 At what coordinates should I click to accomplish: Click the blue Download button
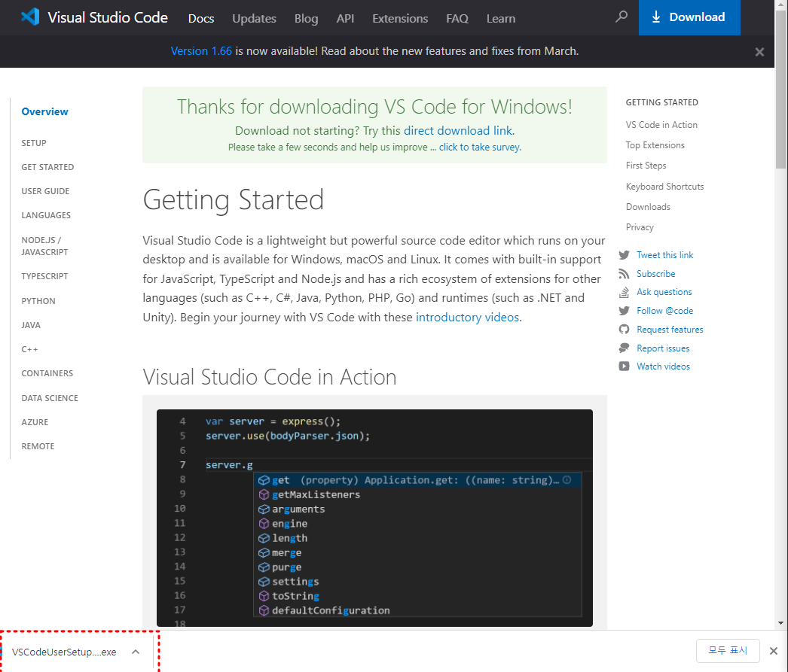pos(689,17)
